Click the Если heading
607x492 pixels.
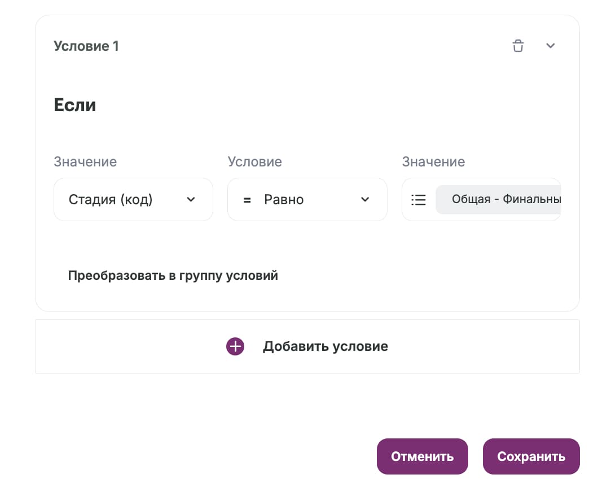coord(75,105)
